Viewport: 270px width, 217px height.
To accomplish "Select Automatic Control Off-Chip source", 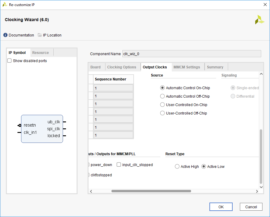I will pyautogui.click(x=162, y=96).
